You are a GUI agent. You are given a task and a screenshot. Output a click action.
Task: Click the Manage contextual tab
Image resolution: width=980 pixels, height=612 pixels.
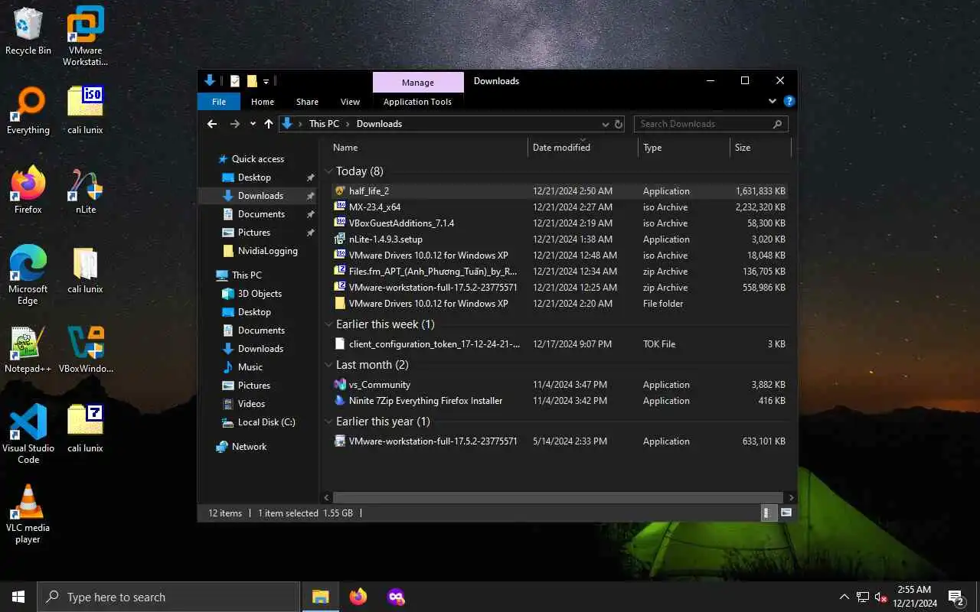pos(418,83)
